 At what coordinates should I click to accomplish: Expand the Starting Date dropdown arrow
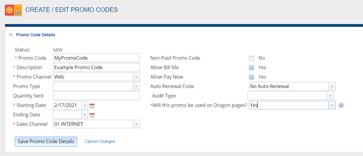[84, 105]
